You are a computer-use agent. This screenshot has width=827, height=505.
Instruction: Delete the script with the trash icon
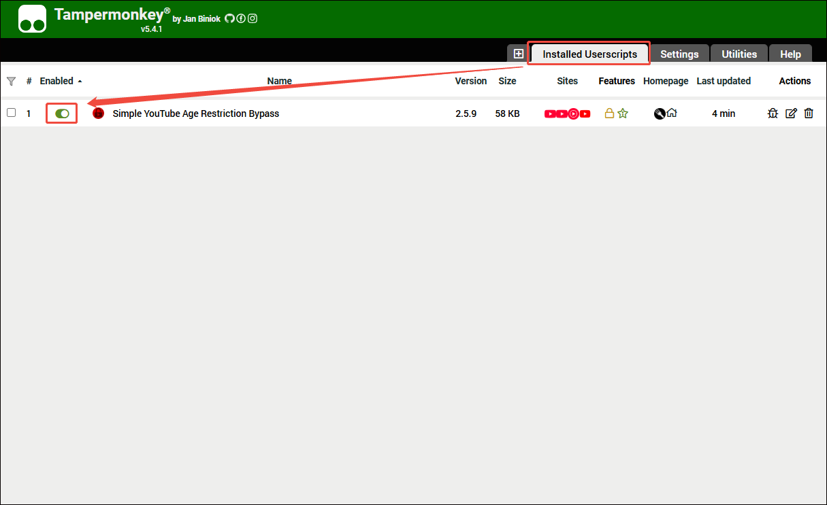pos(809,114)
